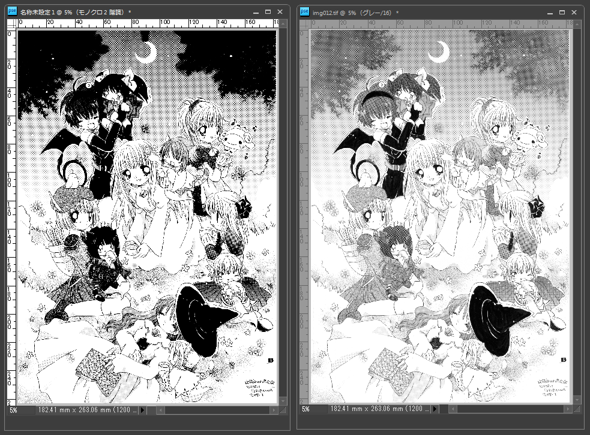Click scroll-up arrow in left window
This screenshot has width=590, height=435.
283,24
